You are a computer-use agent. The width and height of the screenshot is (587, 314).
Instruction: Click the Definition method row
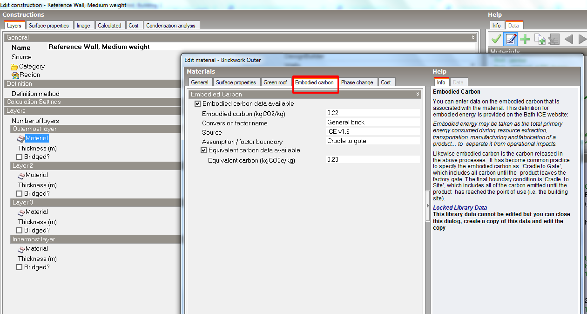[x=36, y=94]
